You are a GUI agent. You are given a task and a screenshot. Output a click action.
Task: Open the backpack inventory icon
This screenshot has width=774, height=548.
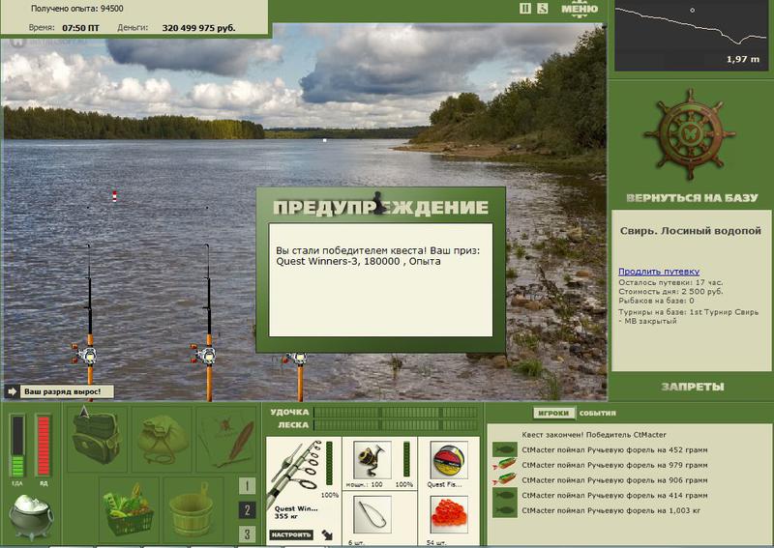point(96,439)
